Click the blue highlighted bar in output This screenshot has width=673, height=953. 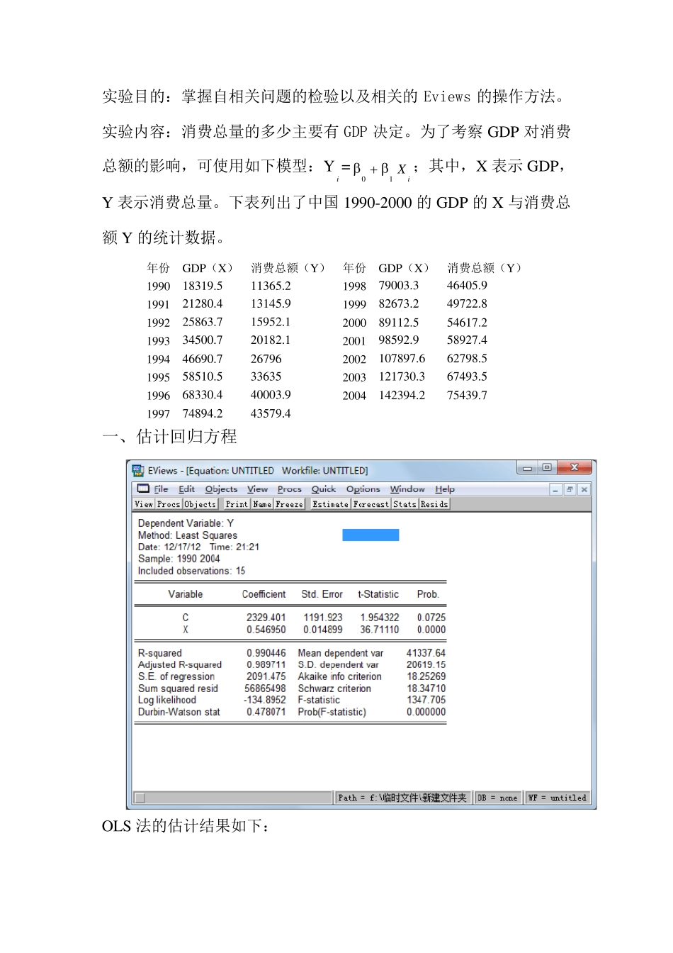pos(371,535)
